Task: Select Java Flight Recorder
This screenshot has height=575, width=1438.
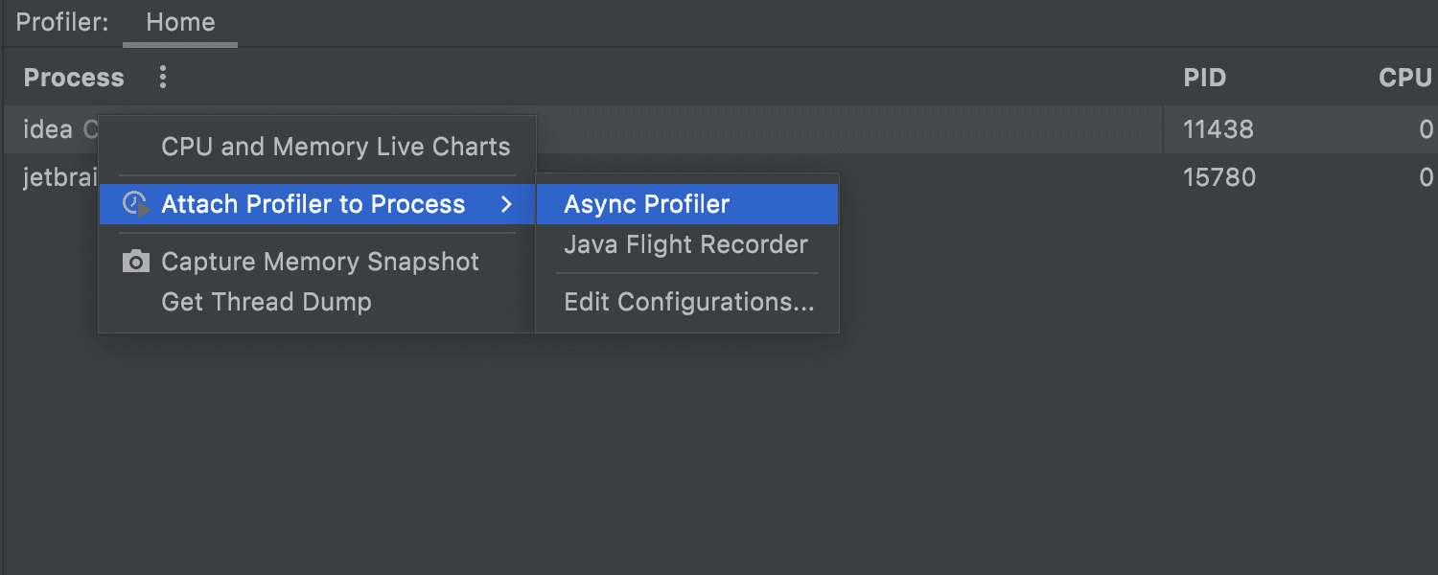Action: pyautogui.click(x=686, y=244)
